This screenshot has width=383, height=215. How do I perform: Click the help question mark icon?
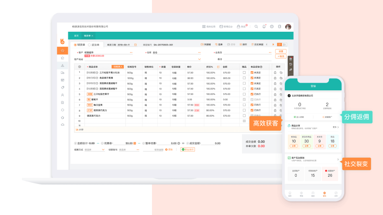click(272, 27)
